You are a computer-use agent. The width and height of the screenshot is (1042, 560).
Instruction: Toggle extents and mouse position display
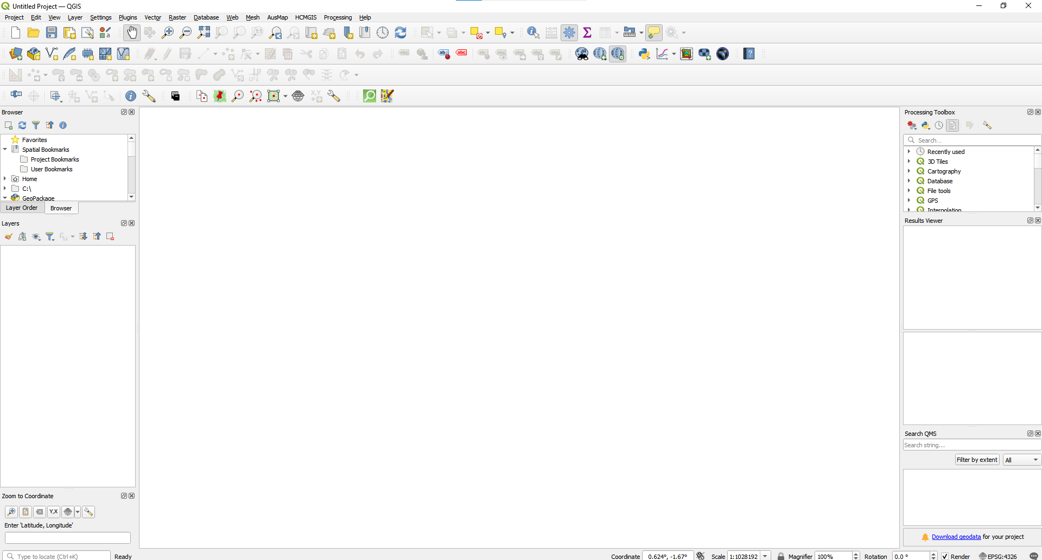point(701,556)
